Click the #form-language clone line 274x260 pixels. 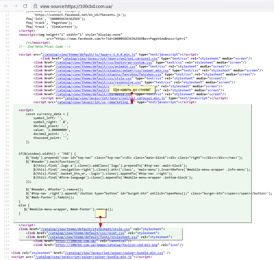(x=113, y=177)
